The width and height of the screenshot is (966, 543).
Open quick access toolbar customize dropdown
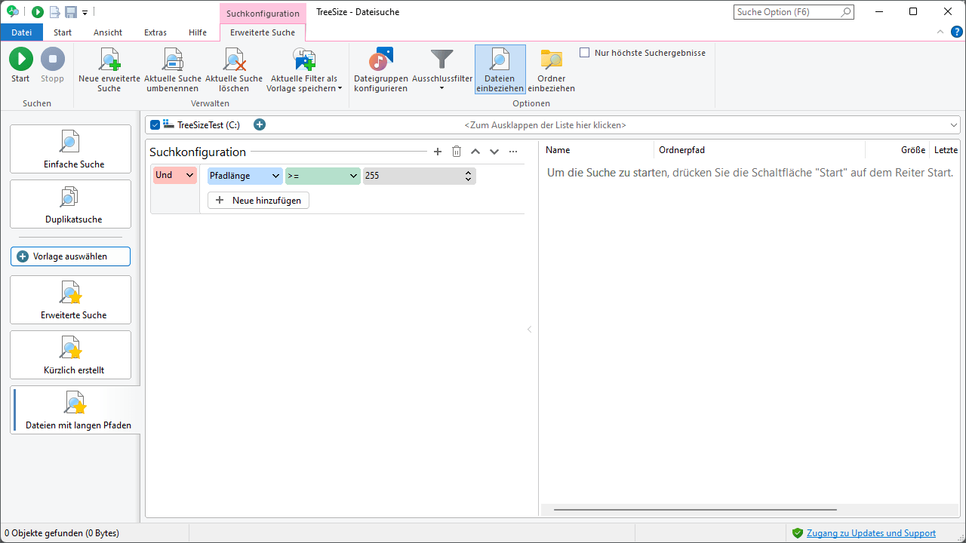tap(85, 13)
